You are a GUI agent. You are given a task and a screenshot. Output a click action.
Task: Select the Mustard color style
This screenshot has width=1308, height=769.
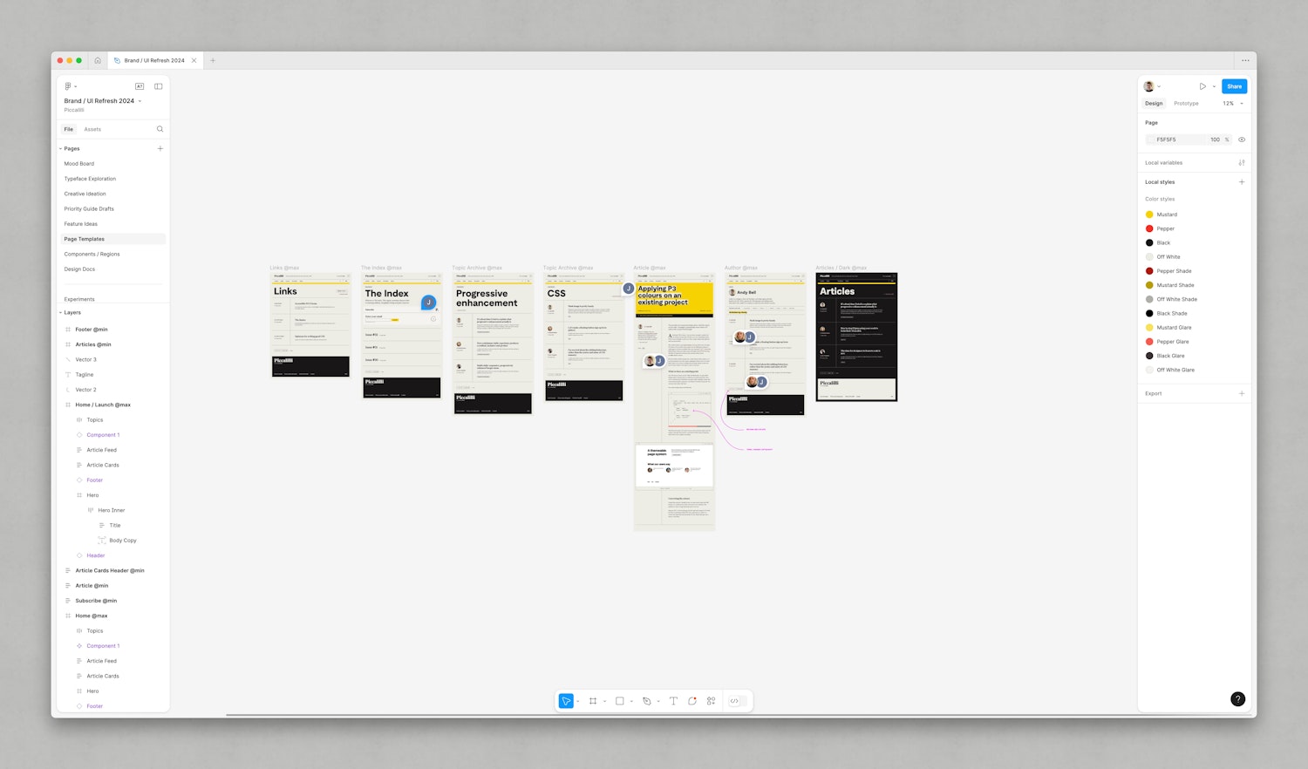tap(1167, 214)
